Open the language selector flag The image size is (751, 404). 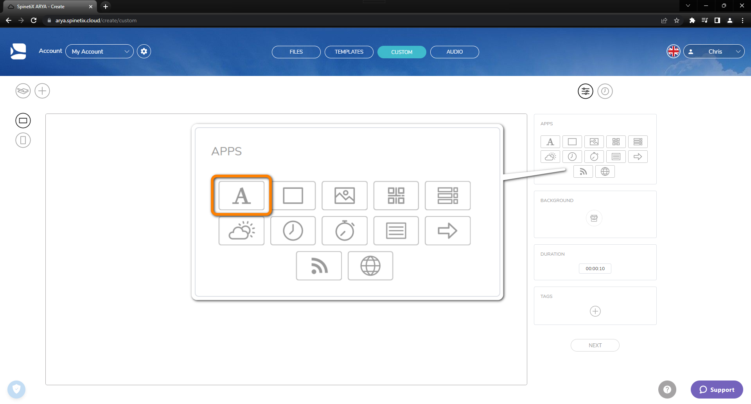click(673, 51)
